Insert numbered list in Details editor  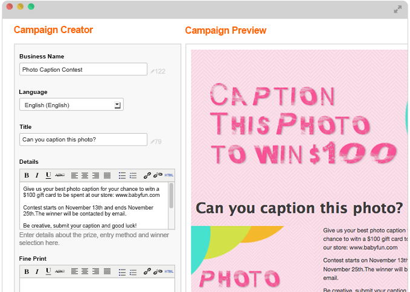click(133, 175)
